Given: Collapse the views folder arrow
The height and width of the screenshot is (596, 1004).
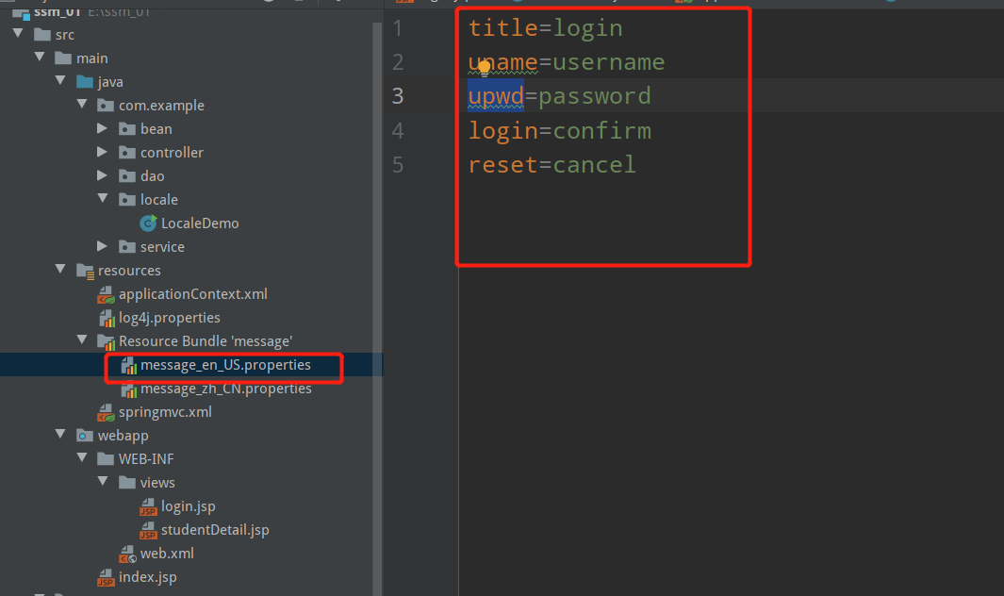Looking at the screenshot, I should pos(103,481).
